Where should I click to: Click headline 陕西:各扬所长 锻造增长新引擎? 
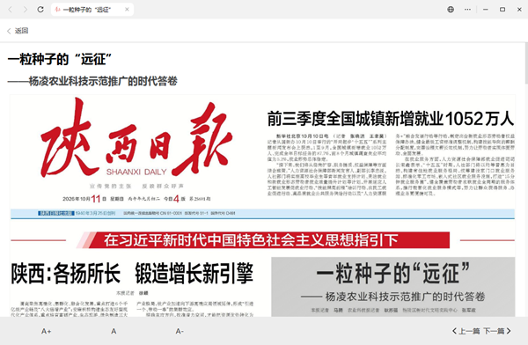[132, 273]
